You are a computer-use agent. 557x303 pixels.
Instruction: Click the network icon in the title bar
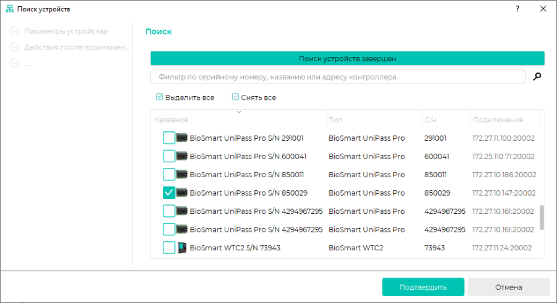tap(9, 9)
